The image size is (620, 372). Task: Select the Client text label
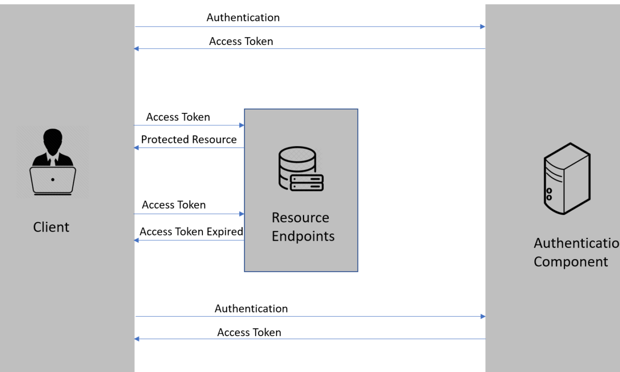click(x=51, y=227)
